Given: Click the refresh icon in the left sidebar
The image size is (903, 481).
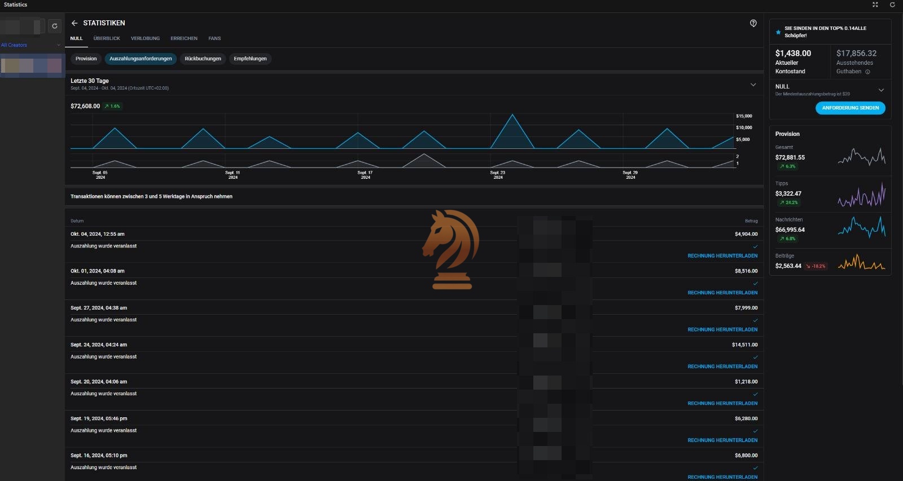Looking at the screenshot, I should [55, 26].
